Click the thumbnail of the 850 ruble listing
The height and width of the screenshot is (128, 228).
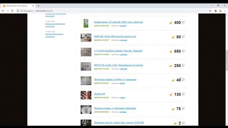[86, 52]
